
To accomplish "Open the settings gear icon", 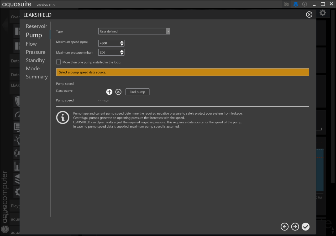I will pyautogui.click(x=323, y=13).
